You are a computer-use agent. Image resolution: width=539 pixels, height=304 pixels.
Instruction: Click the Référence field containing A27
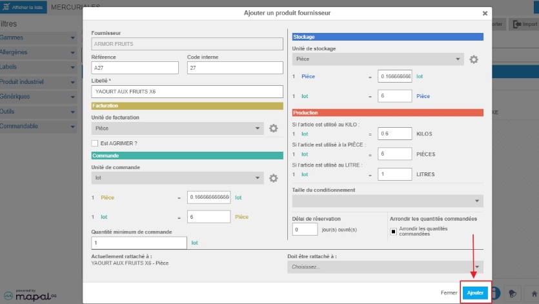(x=135, y=68)
